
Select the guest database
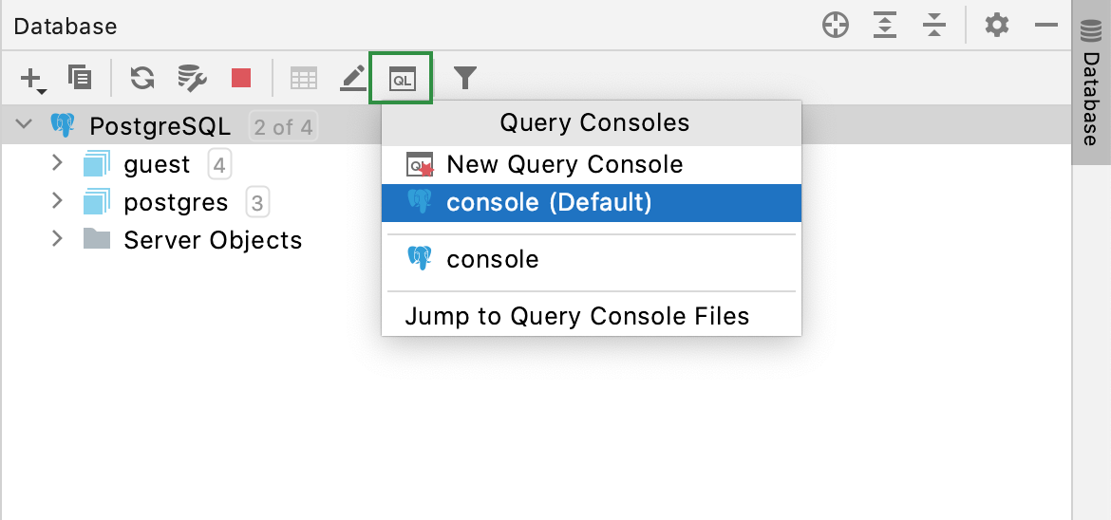point(157,164)
